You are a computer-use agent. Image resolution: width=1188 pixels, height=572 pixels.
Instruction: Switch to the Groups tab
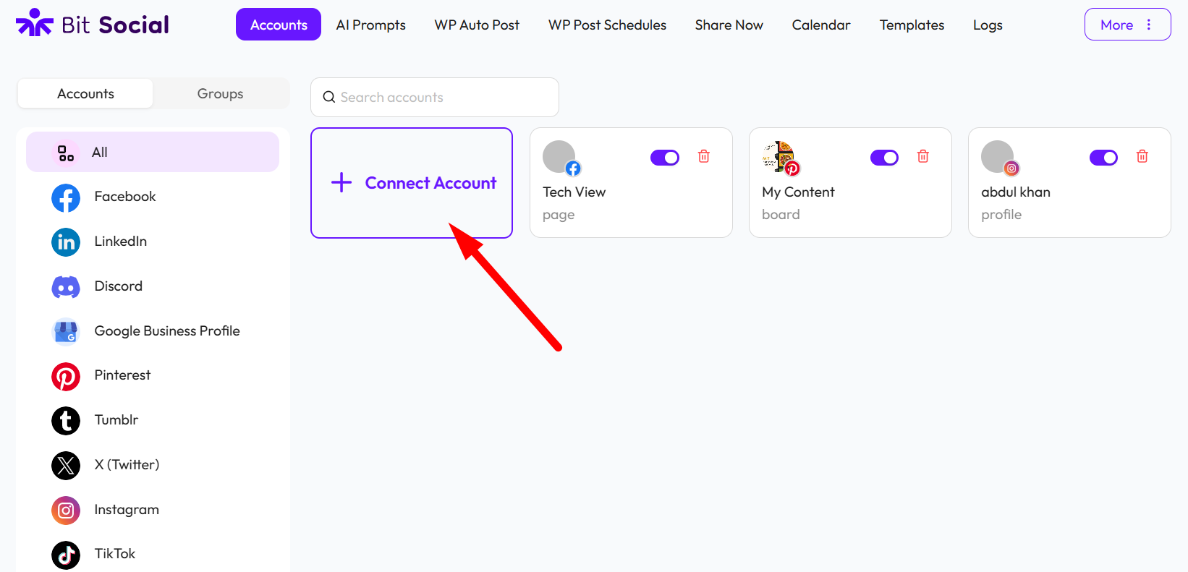pyautogui.click(x=220, y=93)
